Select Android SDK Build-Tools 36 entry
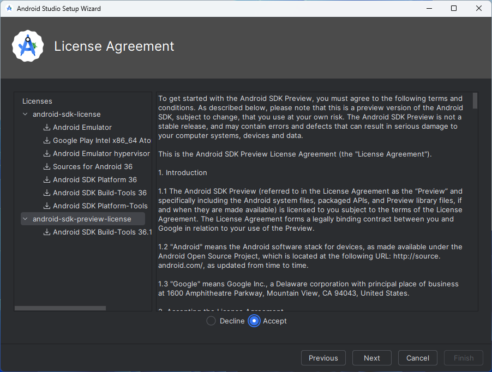This screenshot has width=492, height=372. [99, 193]
